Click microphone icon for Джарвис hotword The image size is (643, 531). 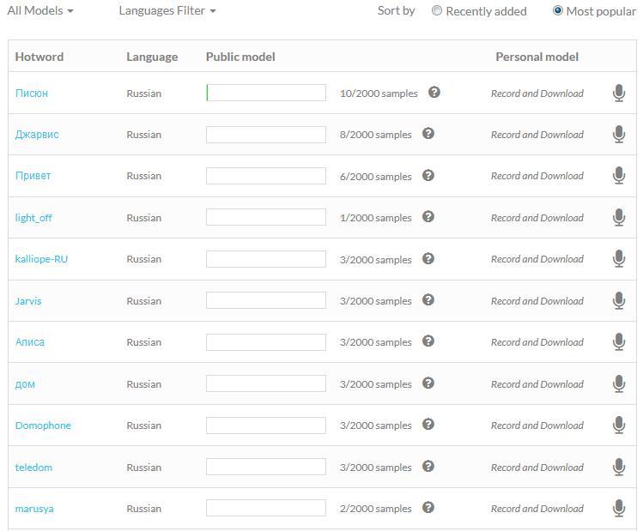point(618,135)
